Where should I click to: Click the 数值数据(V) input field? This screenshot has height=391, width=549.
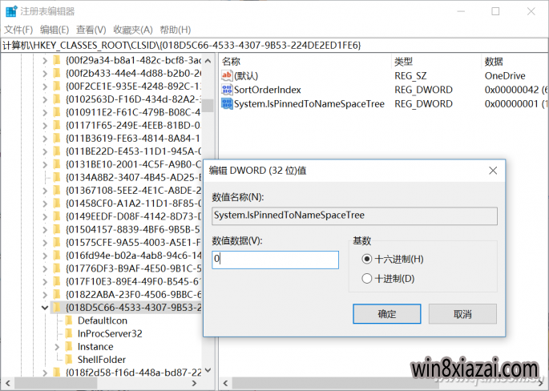[x=275, y=260]
